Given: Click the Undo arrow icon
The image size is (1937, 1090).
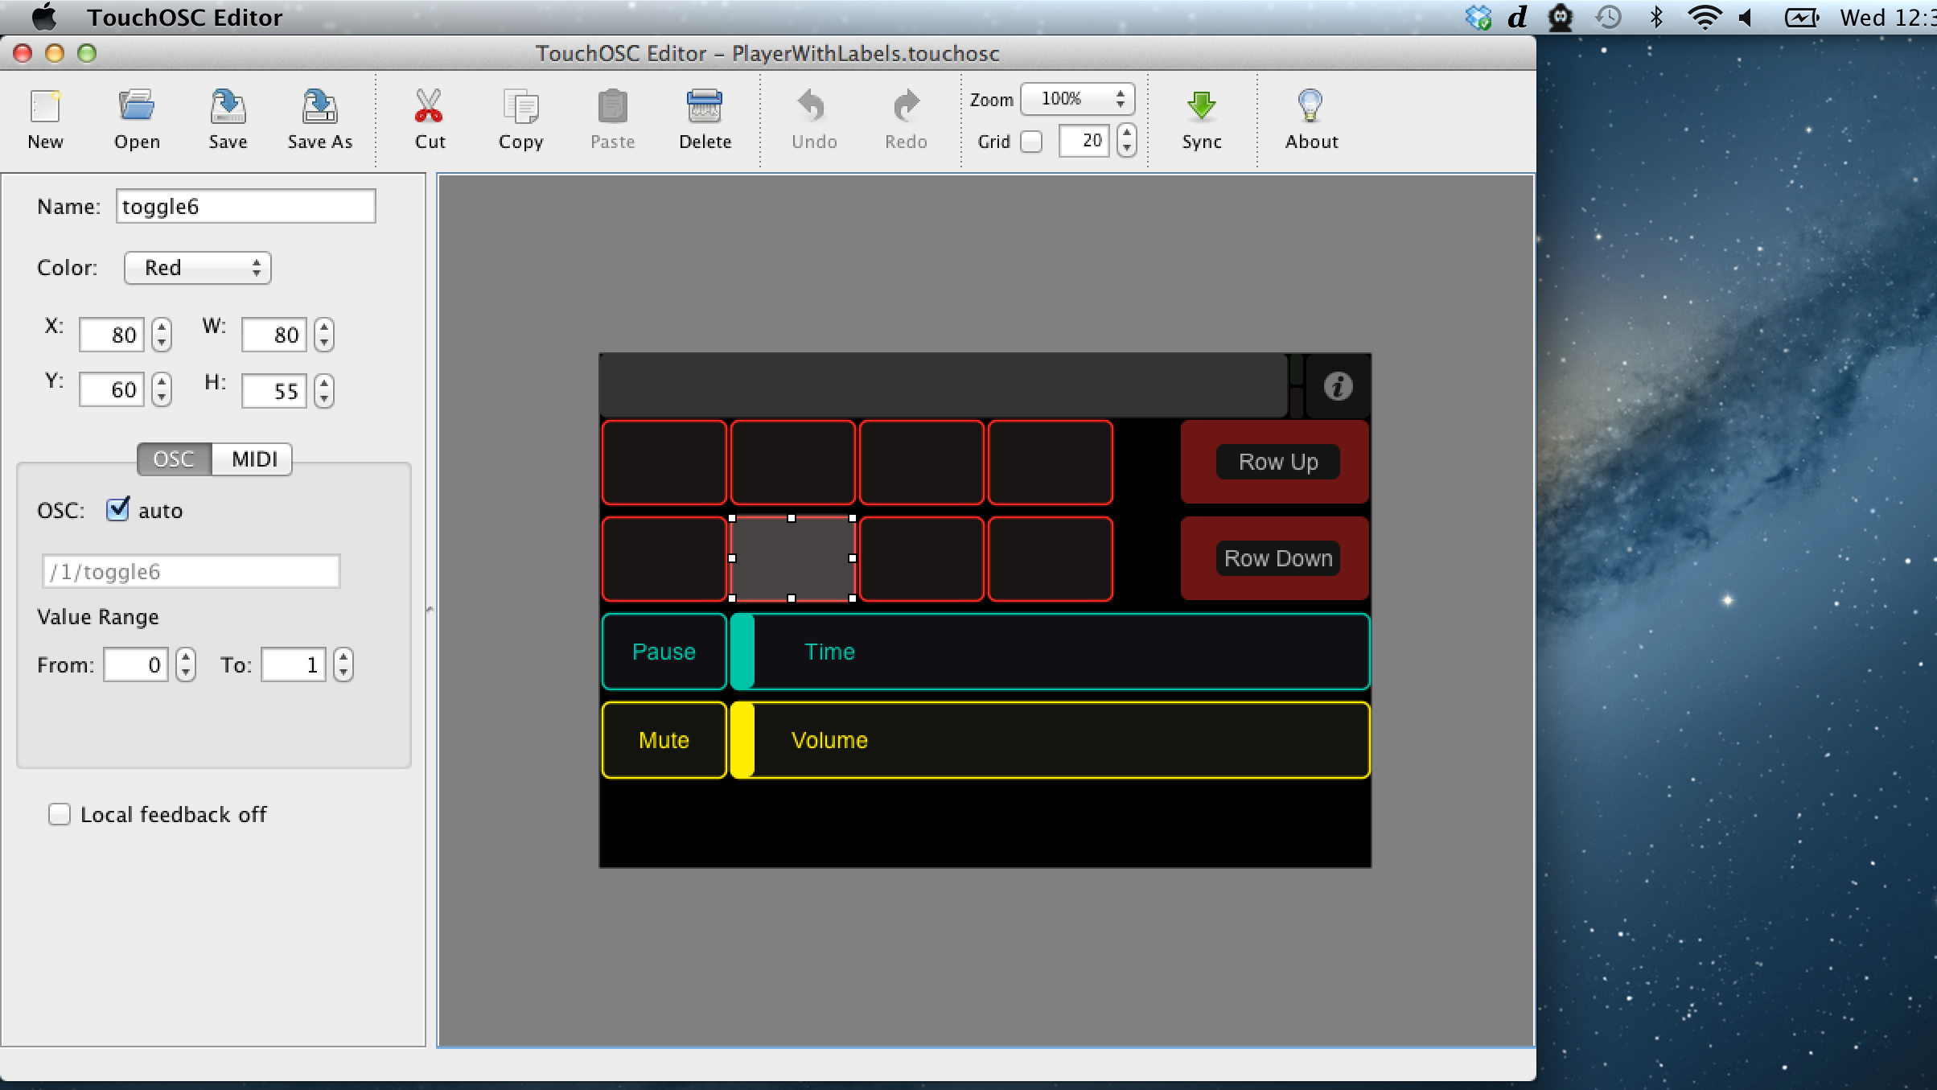Looking at the screenshot, I should click(x=812, y=107).
